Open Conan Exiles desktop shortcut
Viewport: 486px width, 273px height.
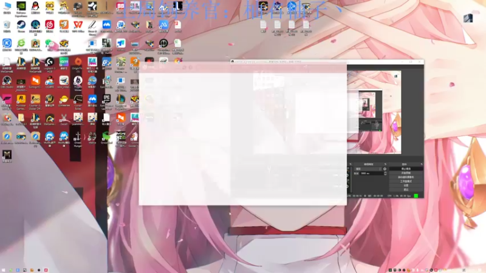pos(78,101)
